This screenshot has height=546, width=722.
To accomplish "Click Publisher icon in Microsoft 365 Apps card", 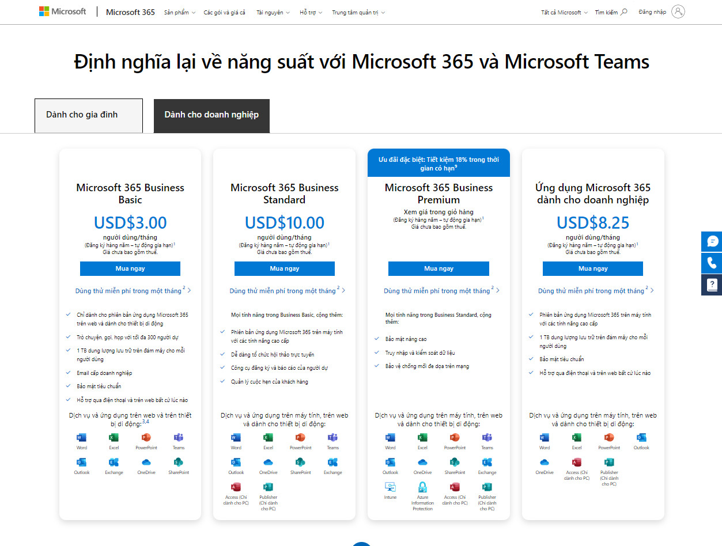I will pyautogui.click(x=609, y=462).
